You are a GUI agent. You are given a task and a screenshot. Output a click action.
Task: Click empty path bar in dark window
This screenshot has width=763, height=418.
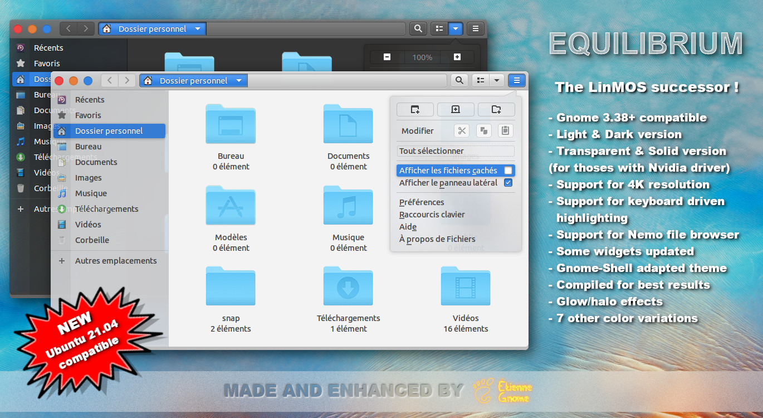click(306, 29)
